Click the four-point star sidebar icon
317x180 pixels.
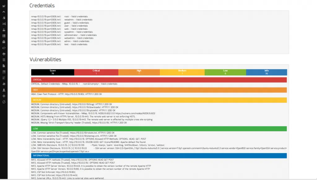click(x=4, y=96)
